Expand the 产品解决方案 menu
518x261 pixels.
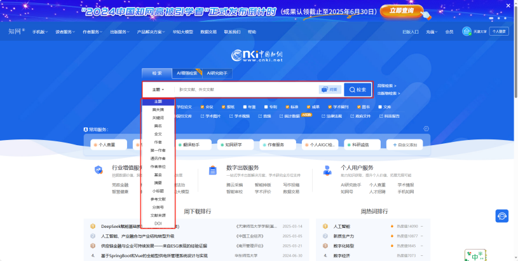tap(151, 32)
